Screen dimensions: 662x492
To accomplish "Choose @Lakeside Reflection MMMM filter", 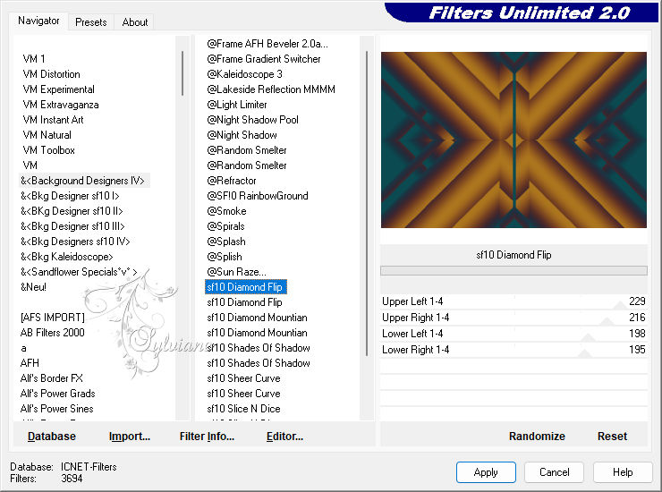I will [x=271, y=89].
